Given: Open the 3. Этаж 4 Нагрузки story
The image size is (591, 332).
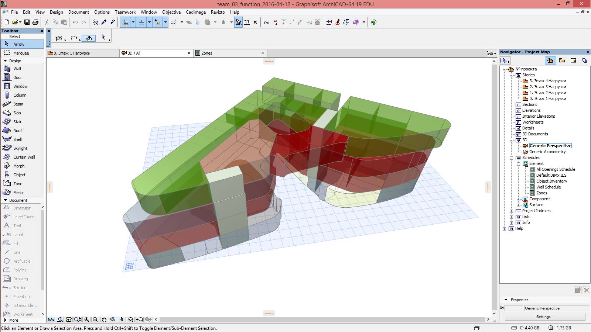Looking at the screenshot, I should [x=548, y=81].
